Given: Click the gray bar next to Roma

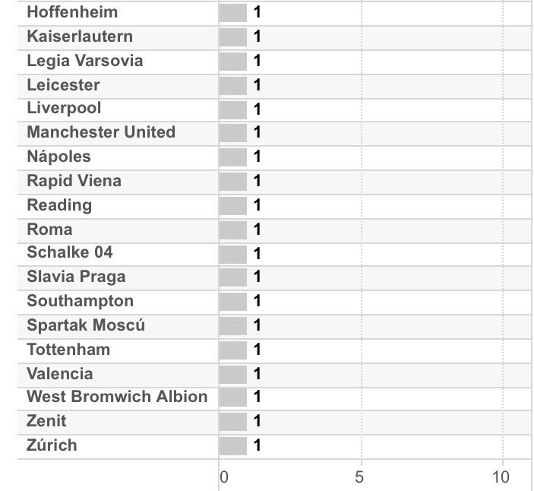Looking at the screenshot, I should coord(233,230).
